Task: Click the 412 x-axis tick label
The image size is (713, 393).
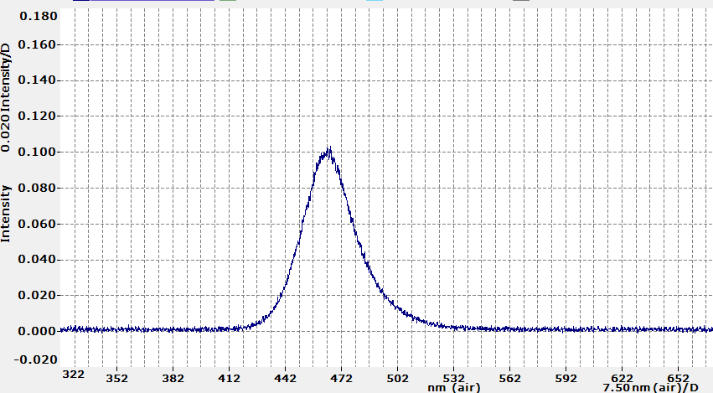Action: coord(229,378)
